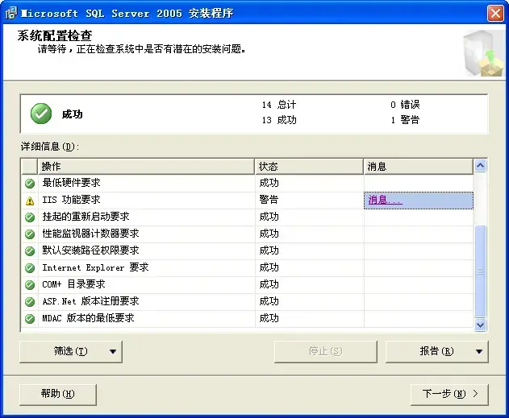Open the 筛选(T) filter dropdown

click(x=71, y=351)
